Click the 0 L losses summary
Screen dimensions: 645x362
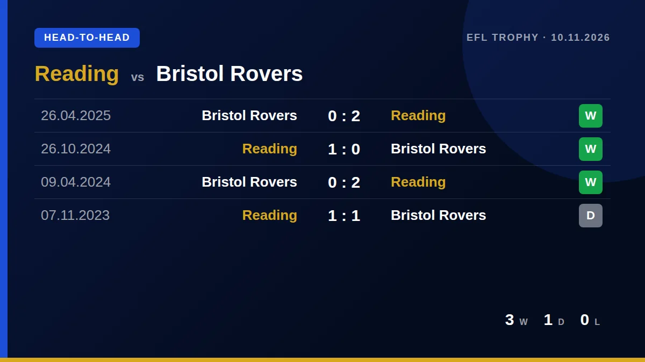pyautogui.click(x=590, y=320)
